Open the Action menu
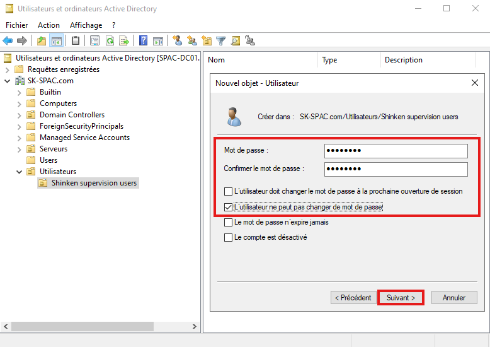Viewport: 490px width, 347px height. (48, 25)
